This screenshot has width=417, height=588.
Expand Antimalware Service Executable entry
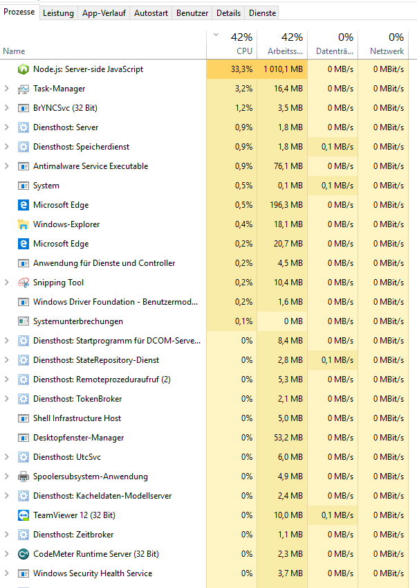click(x=6, y=166)
